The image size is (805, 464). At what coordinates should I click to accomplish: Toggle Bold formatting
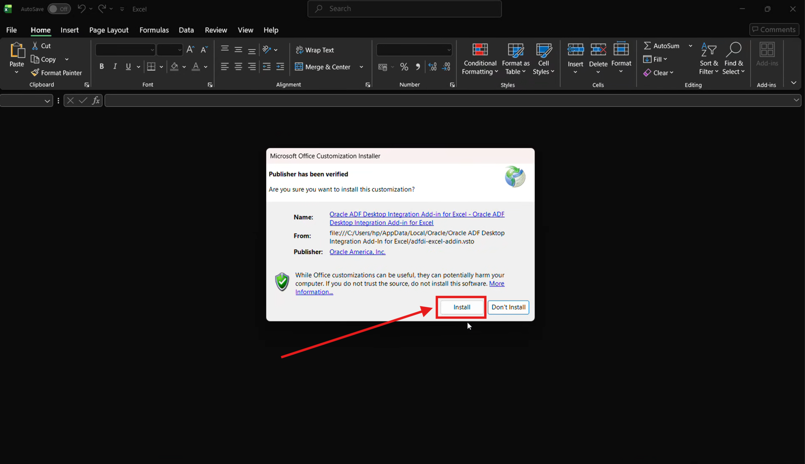[101, 67]
